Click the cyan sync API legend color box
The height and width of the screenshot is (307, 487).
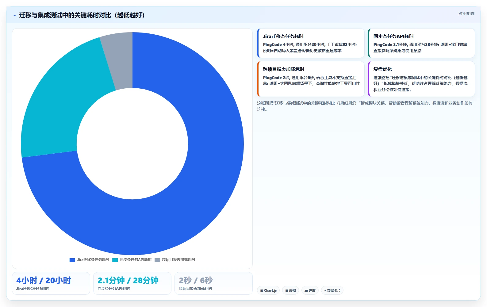click(x=115, y=260)
